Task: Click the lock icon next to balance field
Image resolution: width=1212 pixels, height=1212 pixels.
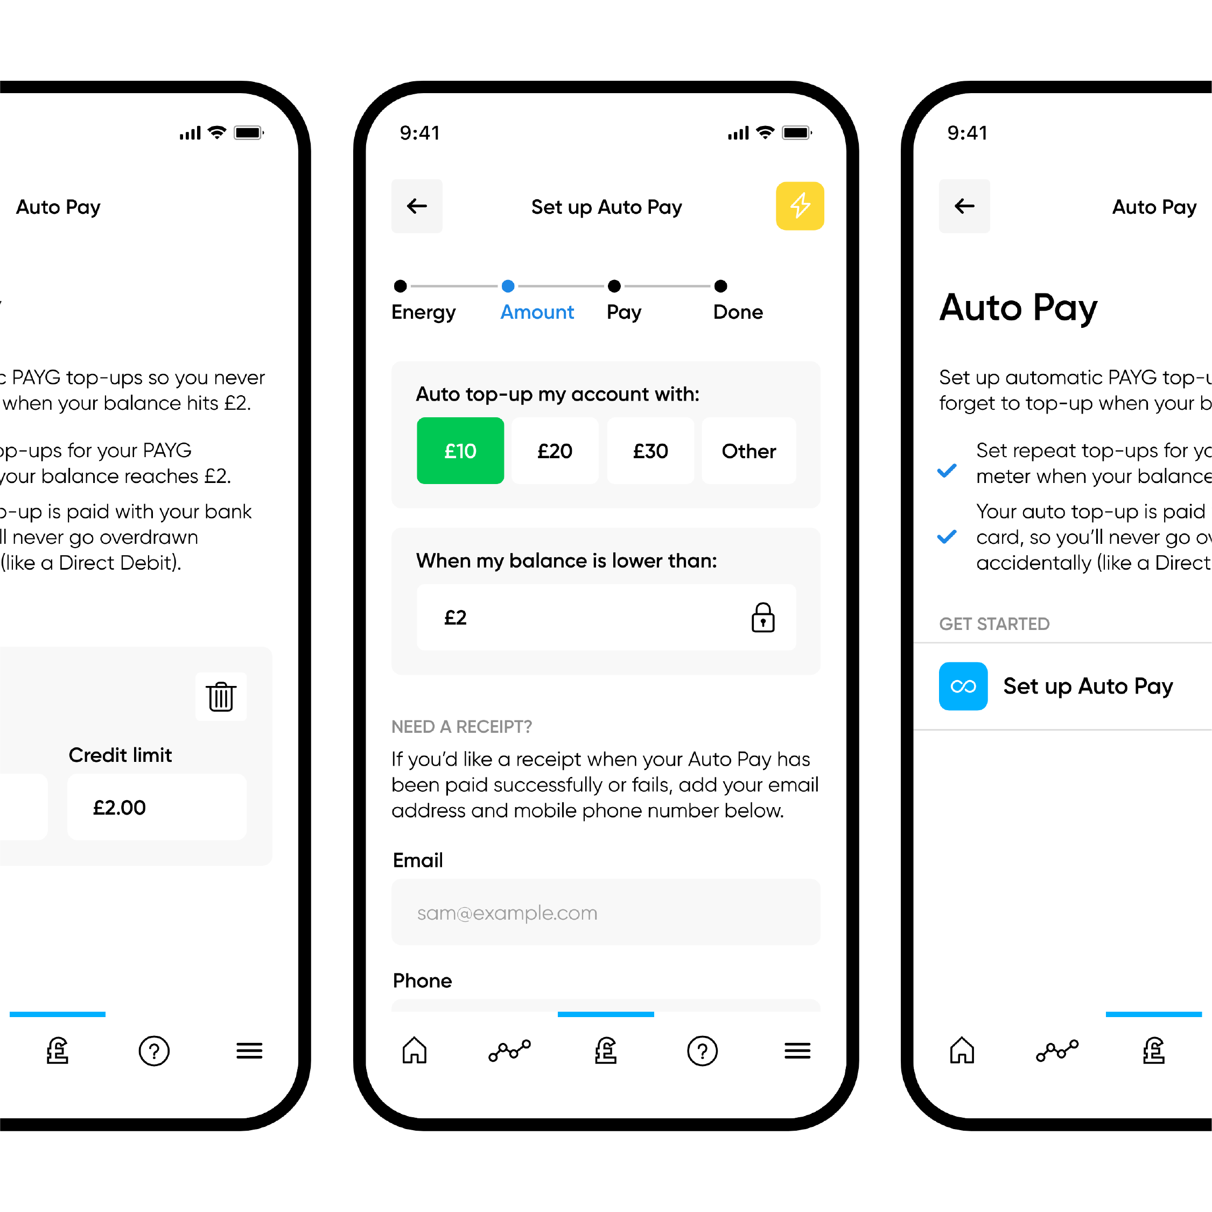Action: click(x=766, y=618)
